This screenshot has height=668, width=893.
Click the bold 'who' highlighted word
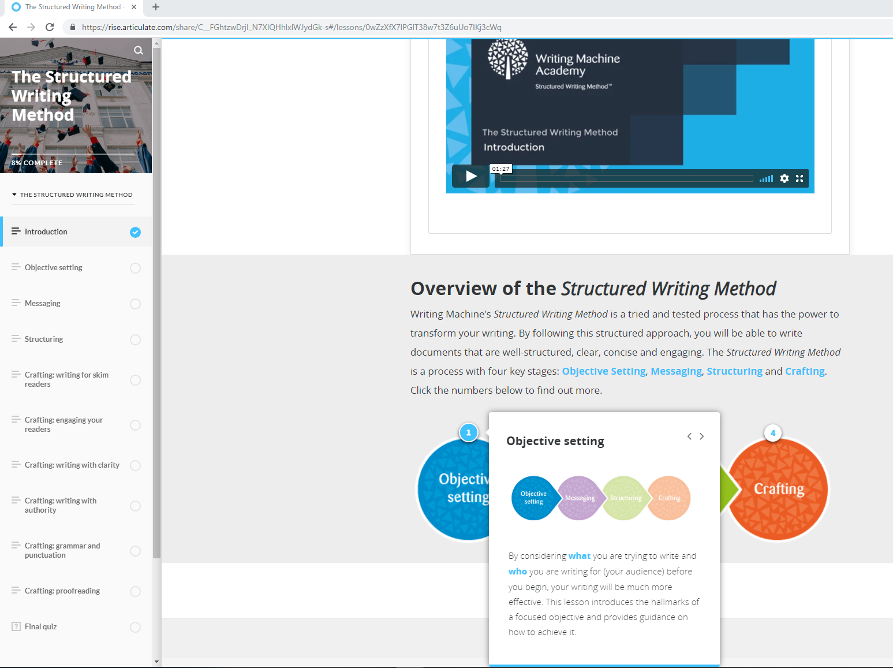tap(518, 572)
